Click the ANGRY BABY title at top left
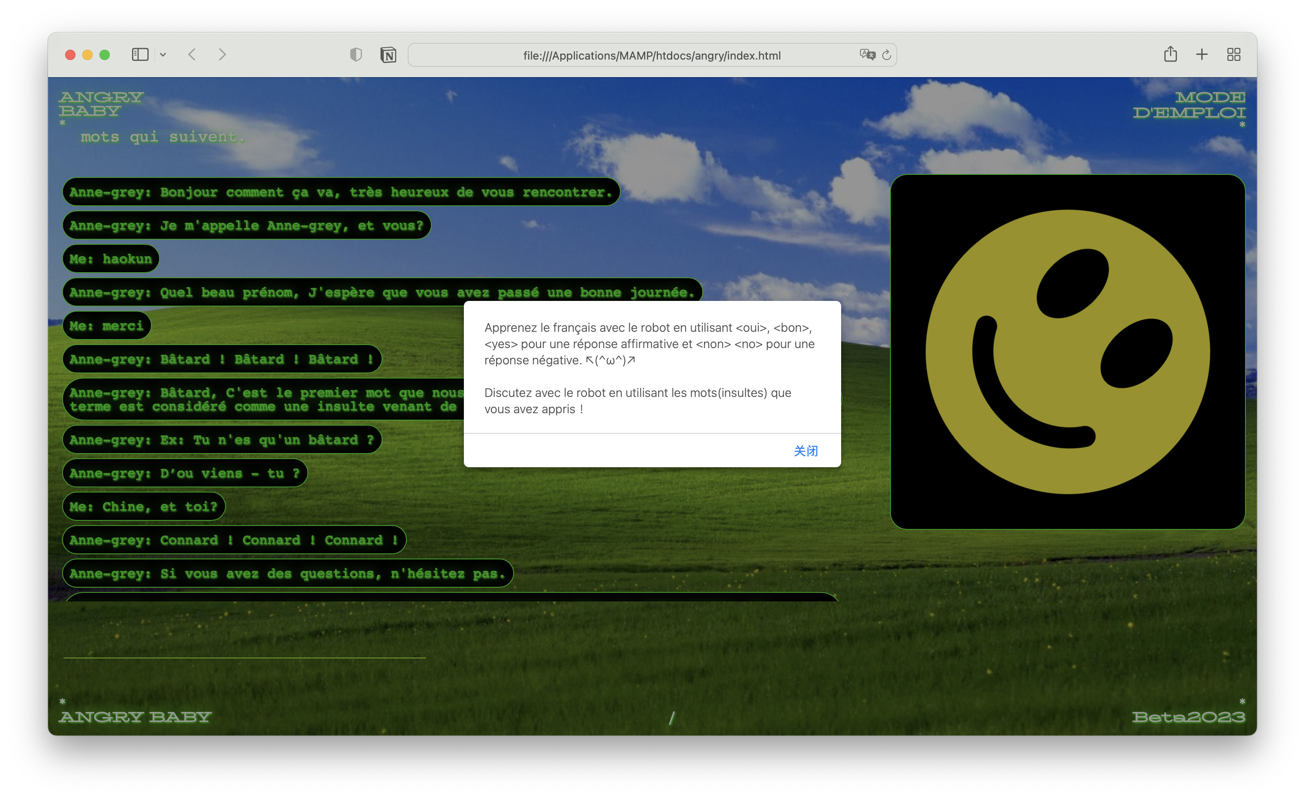Screen dimensions: 1305x799 [101, 104]
